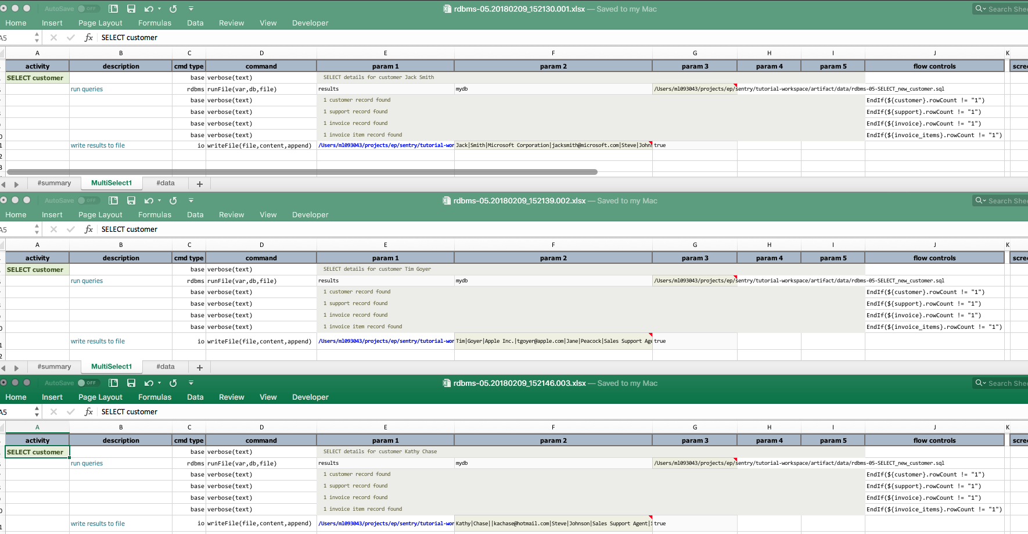Expand the customize quick access toolbar in 003.xlsx
The height and width of the screenshot is (534, 1028).
point(191,383)
